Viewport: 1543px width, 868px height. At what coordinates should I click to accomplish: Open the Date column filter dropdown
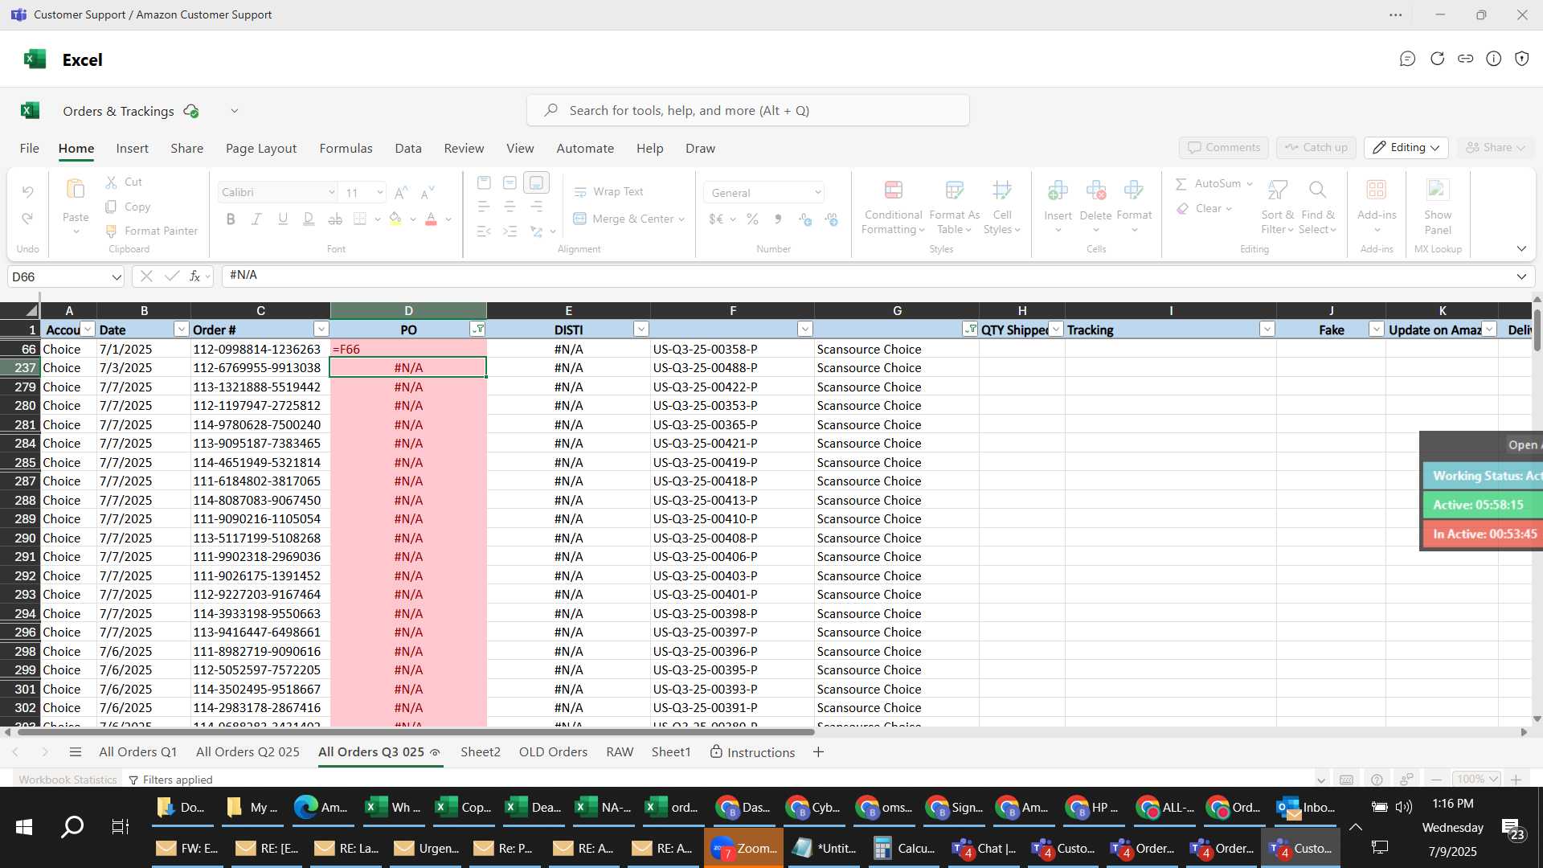click(181, 330)
